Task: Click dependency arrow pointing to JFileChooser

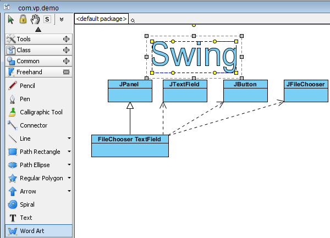Action: (x=226, y=118)
